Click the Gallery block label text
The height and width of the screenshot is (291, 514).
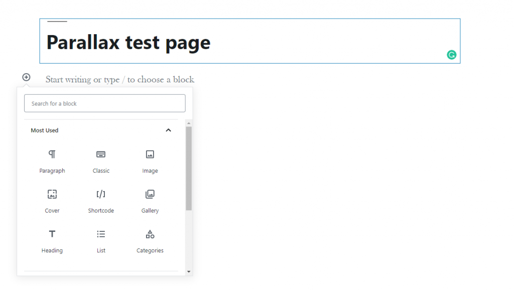point(150,211)
